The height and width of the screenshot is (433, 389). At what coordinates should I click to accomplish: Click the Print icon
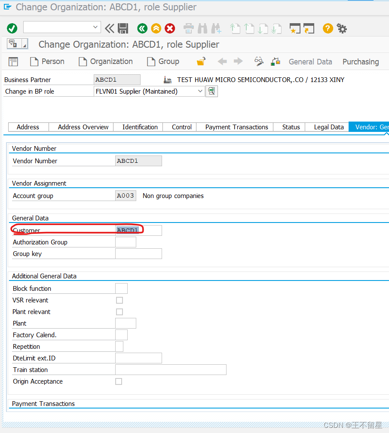click(x=188, y=28)
